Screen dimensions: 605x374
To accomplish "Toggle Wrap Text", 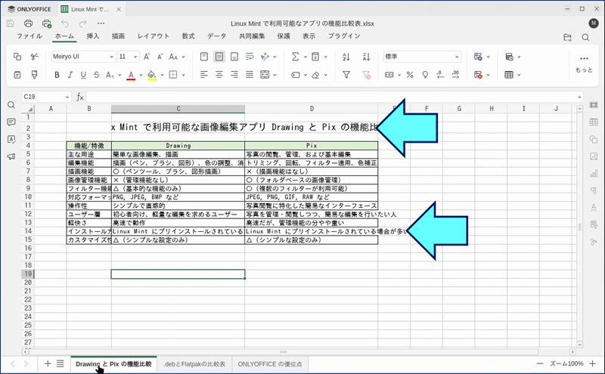I will 250,57.
